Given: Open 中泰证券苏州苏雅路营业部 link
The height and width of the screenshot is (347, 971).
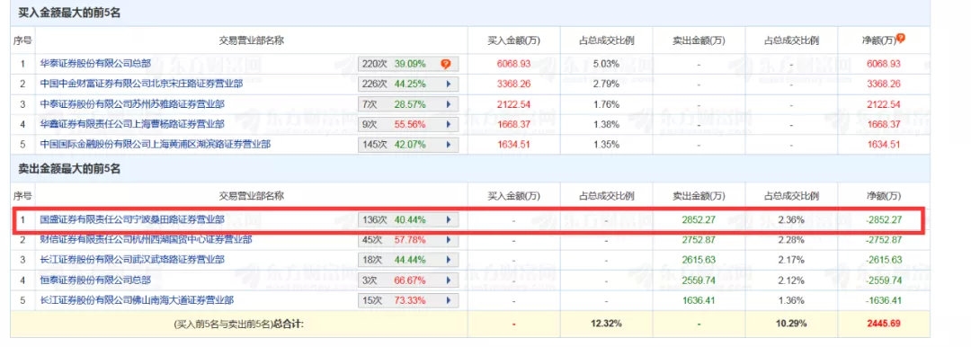Looking at the screenshot, I should (132, 104).
